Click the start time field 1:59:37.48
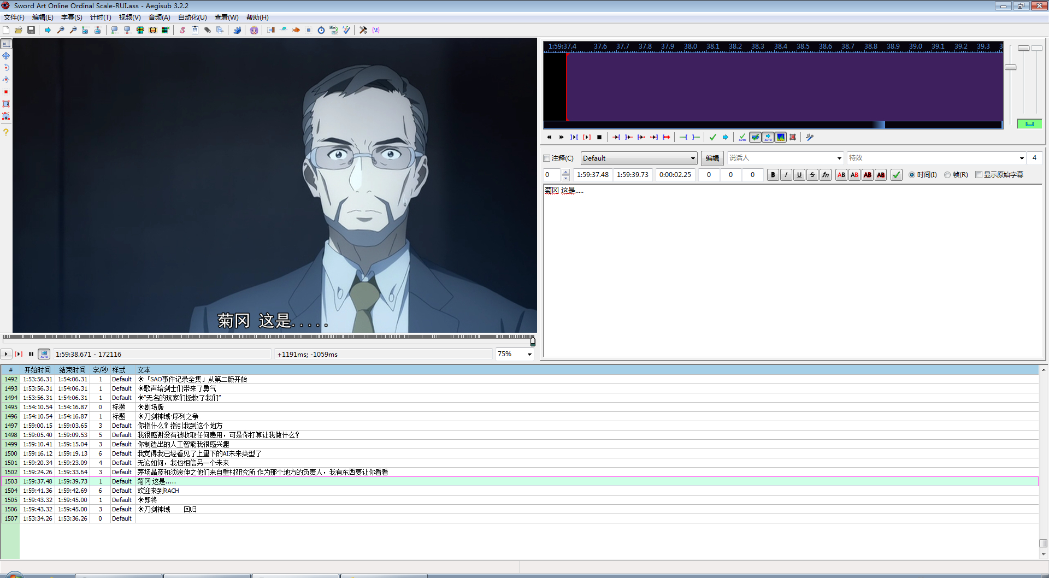The image size is (1049, 578). 592,175
